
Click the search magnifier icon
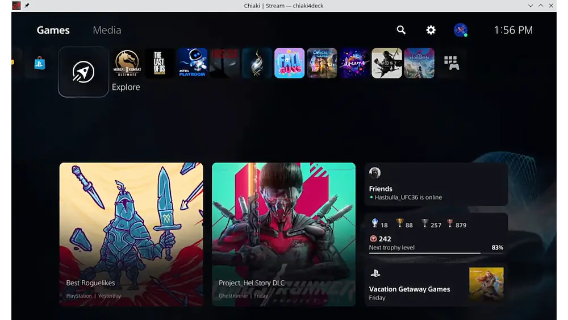pyautogui.click(x=401, y=30)
